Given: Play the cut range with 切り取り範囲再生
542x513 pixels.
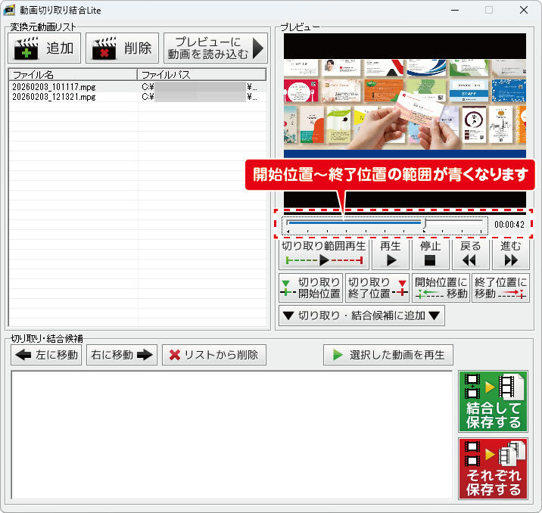Looking at the screenshot, I should (323, 253).
